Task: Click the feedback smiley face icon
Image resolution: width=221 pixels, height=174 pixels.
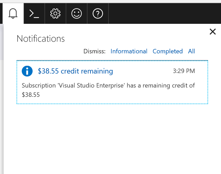Action: 76,13
